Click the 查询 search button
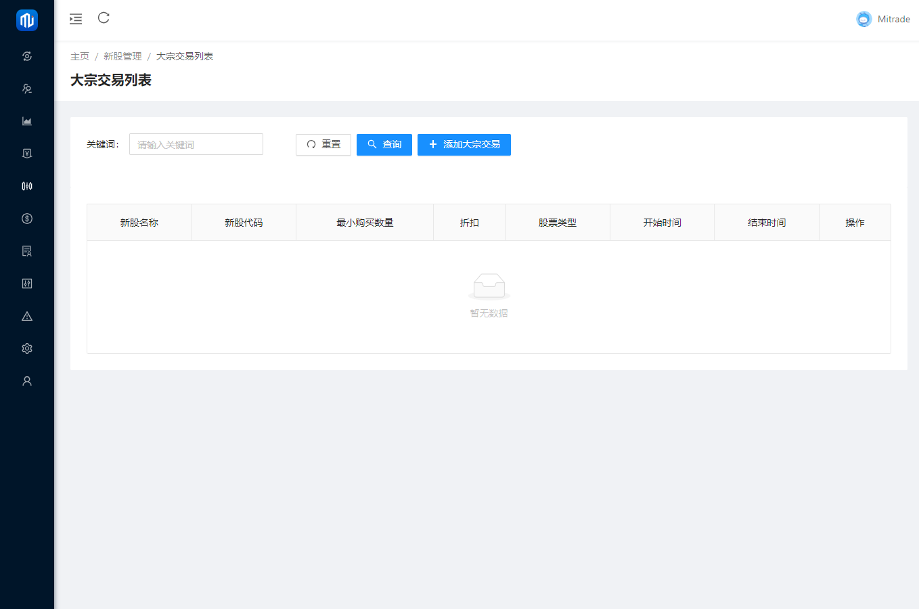This screenshot has width=919, height=609. [384, 145]
